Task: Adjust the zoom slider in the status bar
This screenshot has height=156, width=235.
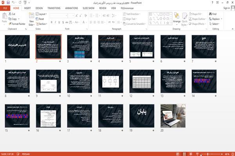Action: coord(208,154)
